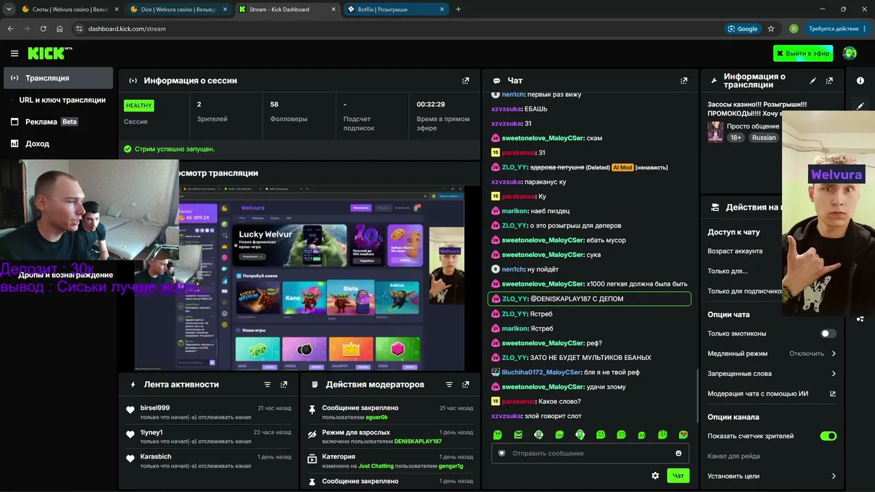The image size is (875, 492).
Task: Pop out the Чат panel
Action: 684,81
